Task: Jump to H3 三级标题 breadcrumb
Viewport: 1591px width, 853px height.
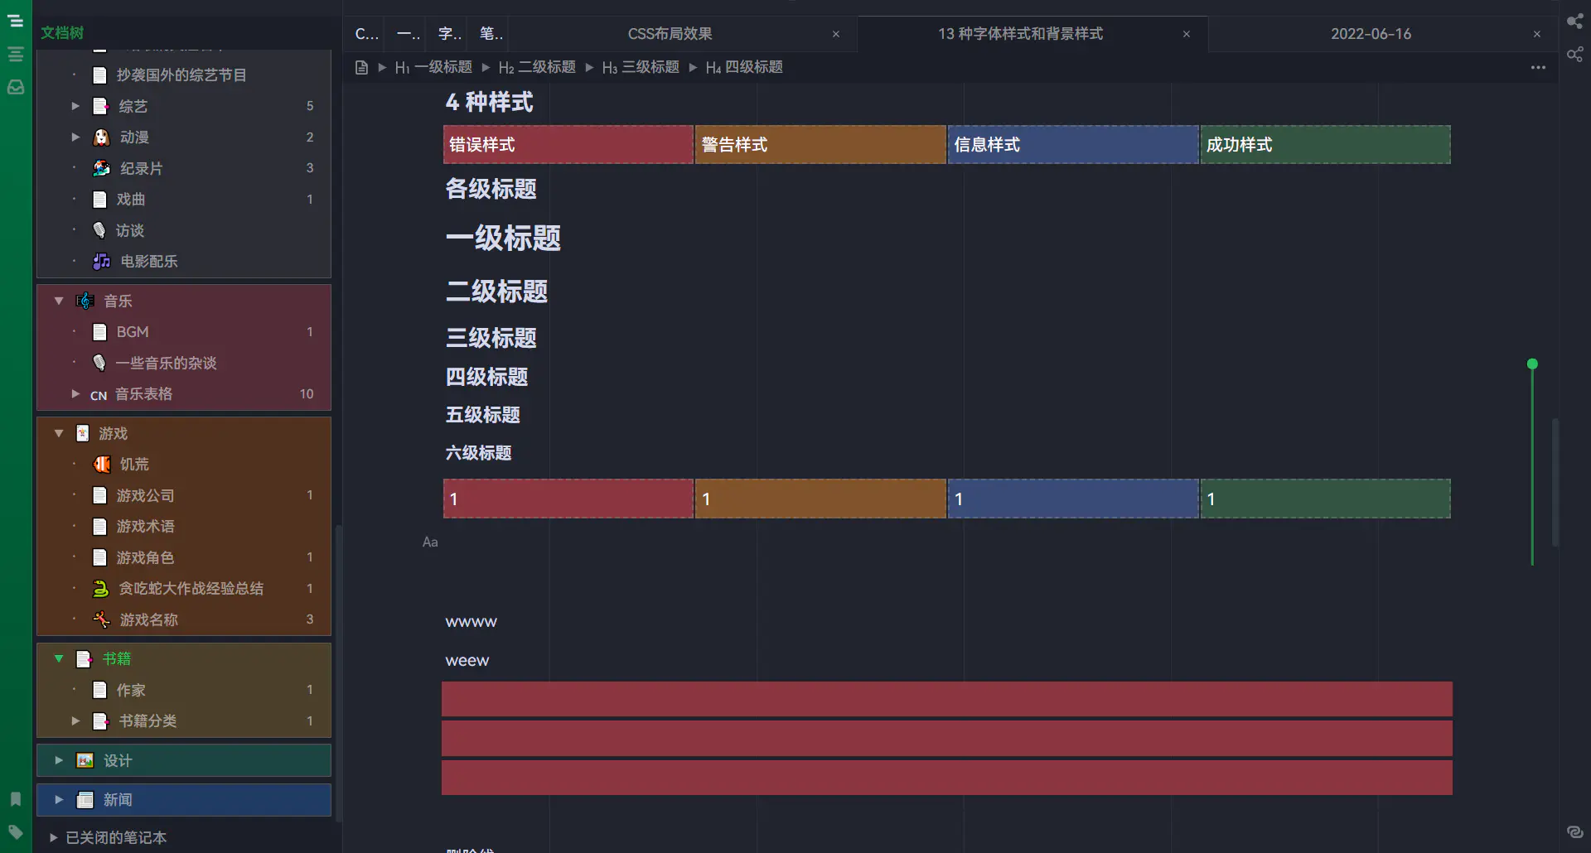Action: 641,67
